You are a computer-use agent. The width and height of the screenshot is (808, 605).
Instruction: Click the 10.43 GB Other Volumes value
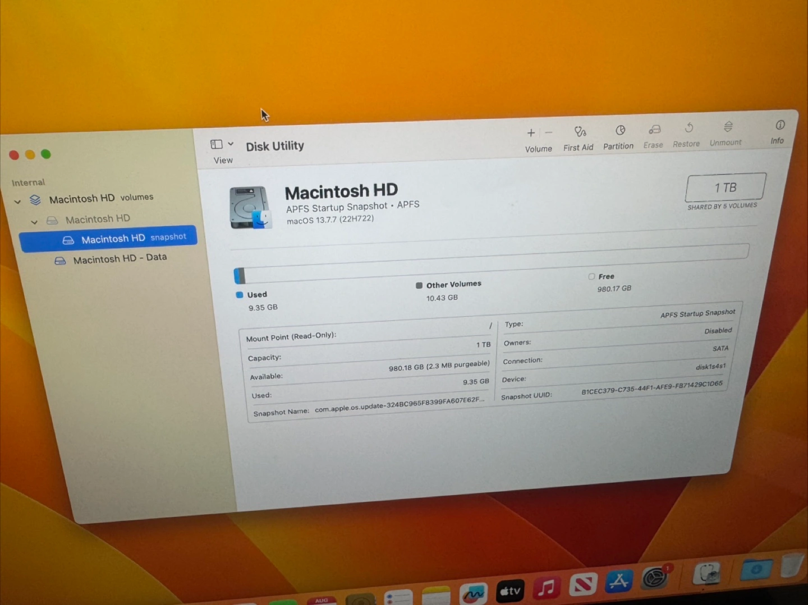(x=442, y=298)
